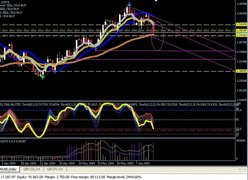The image size is (248, 180).
Task: Click the right chart-tabs scroll arrow
Action: point(246,169)
